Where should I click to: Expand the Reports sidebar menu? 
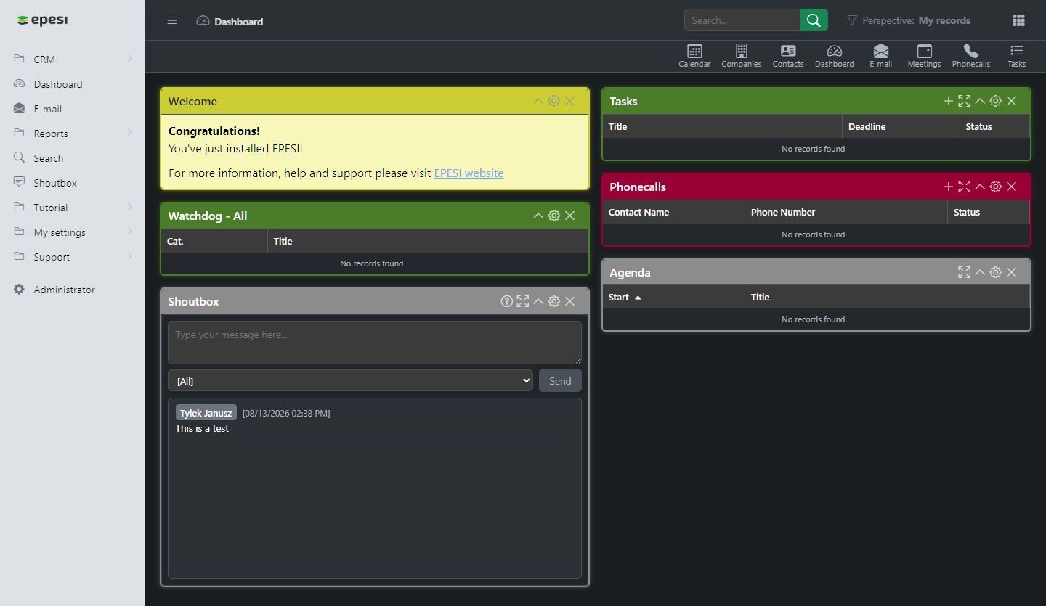73,134
